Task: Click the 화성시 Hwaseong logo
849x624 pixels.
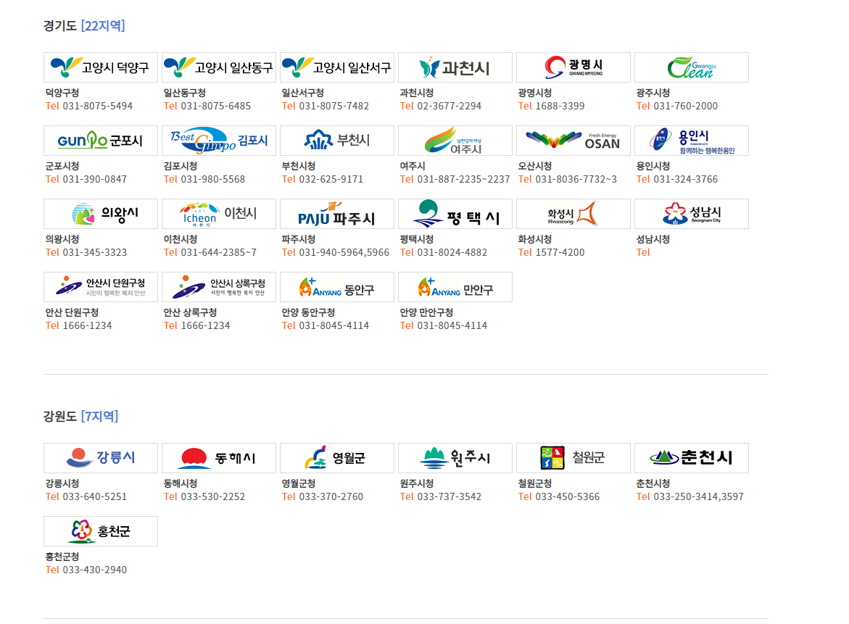Action: tap(573, 214)
